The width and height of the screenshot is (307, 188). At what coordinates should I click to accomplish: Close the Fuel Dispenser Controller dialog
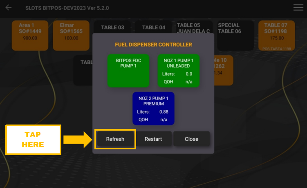coord(191,139)
